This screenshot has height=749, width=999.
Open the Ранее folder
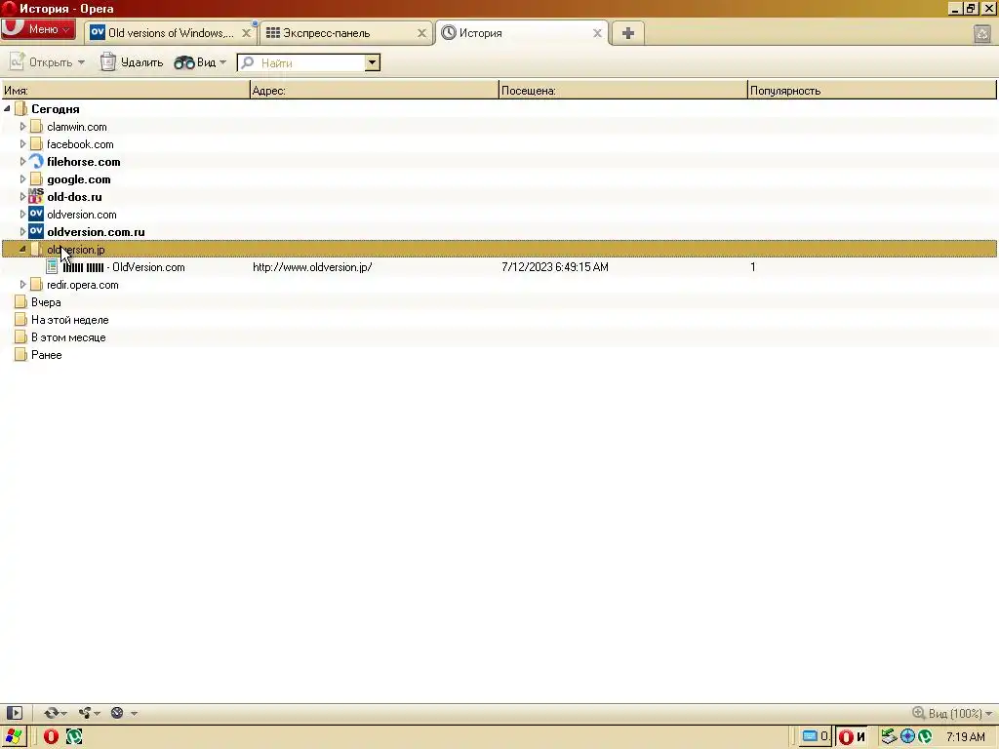[47, 355]
